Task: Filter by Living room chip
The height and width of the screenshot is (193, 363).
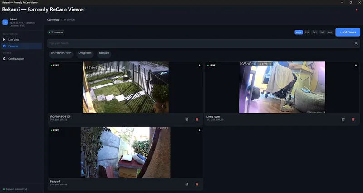Action: pos(85,53)
